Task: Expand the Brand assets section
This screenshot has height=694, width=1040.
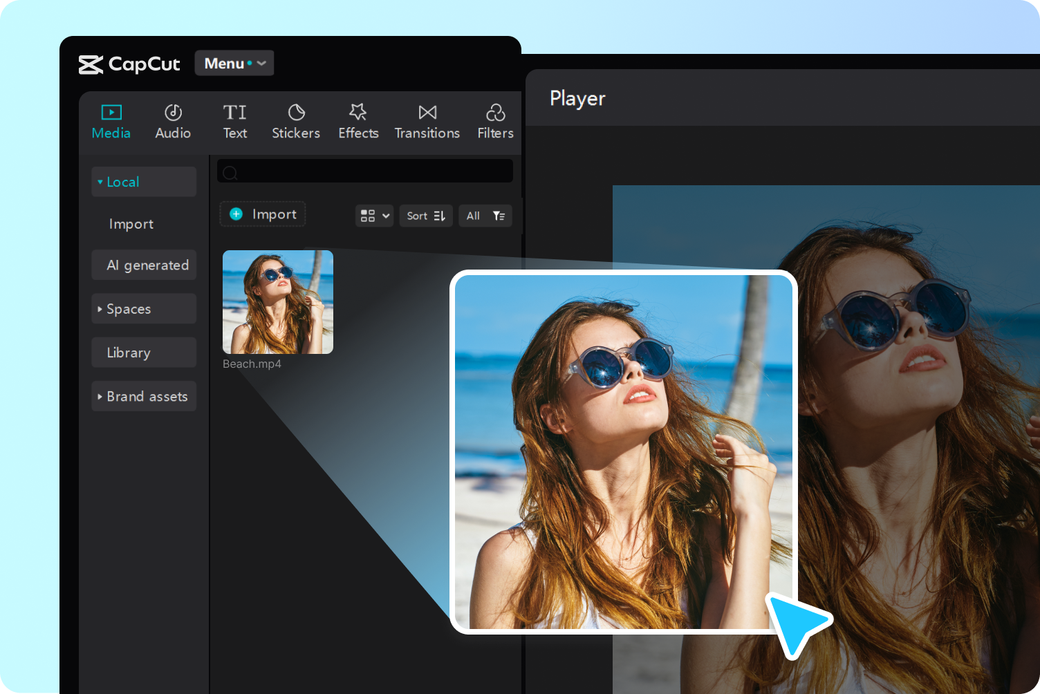Action: [x=143, y=396]
